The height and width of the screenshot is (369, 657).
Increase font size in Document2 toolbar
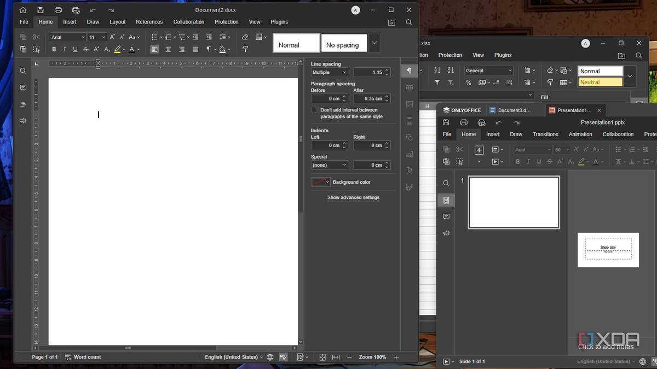click(112, 37)
